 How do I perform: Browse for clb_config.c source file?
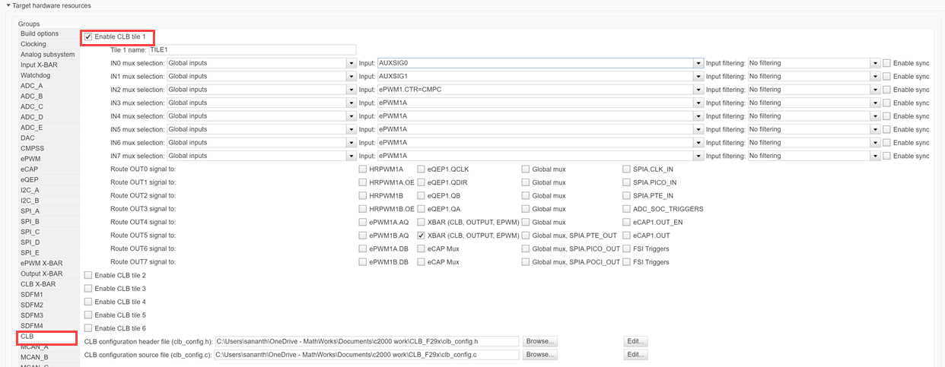click(x=540, y=355)
